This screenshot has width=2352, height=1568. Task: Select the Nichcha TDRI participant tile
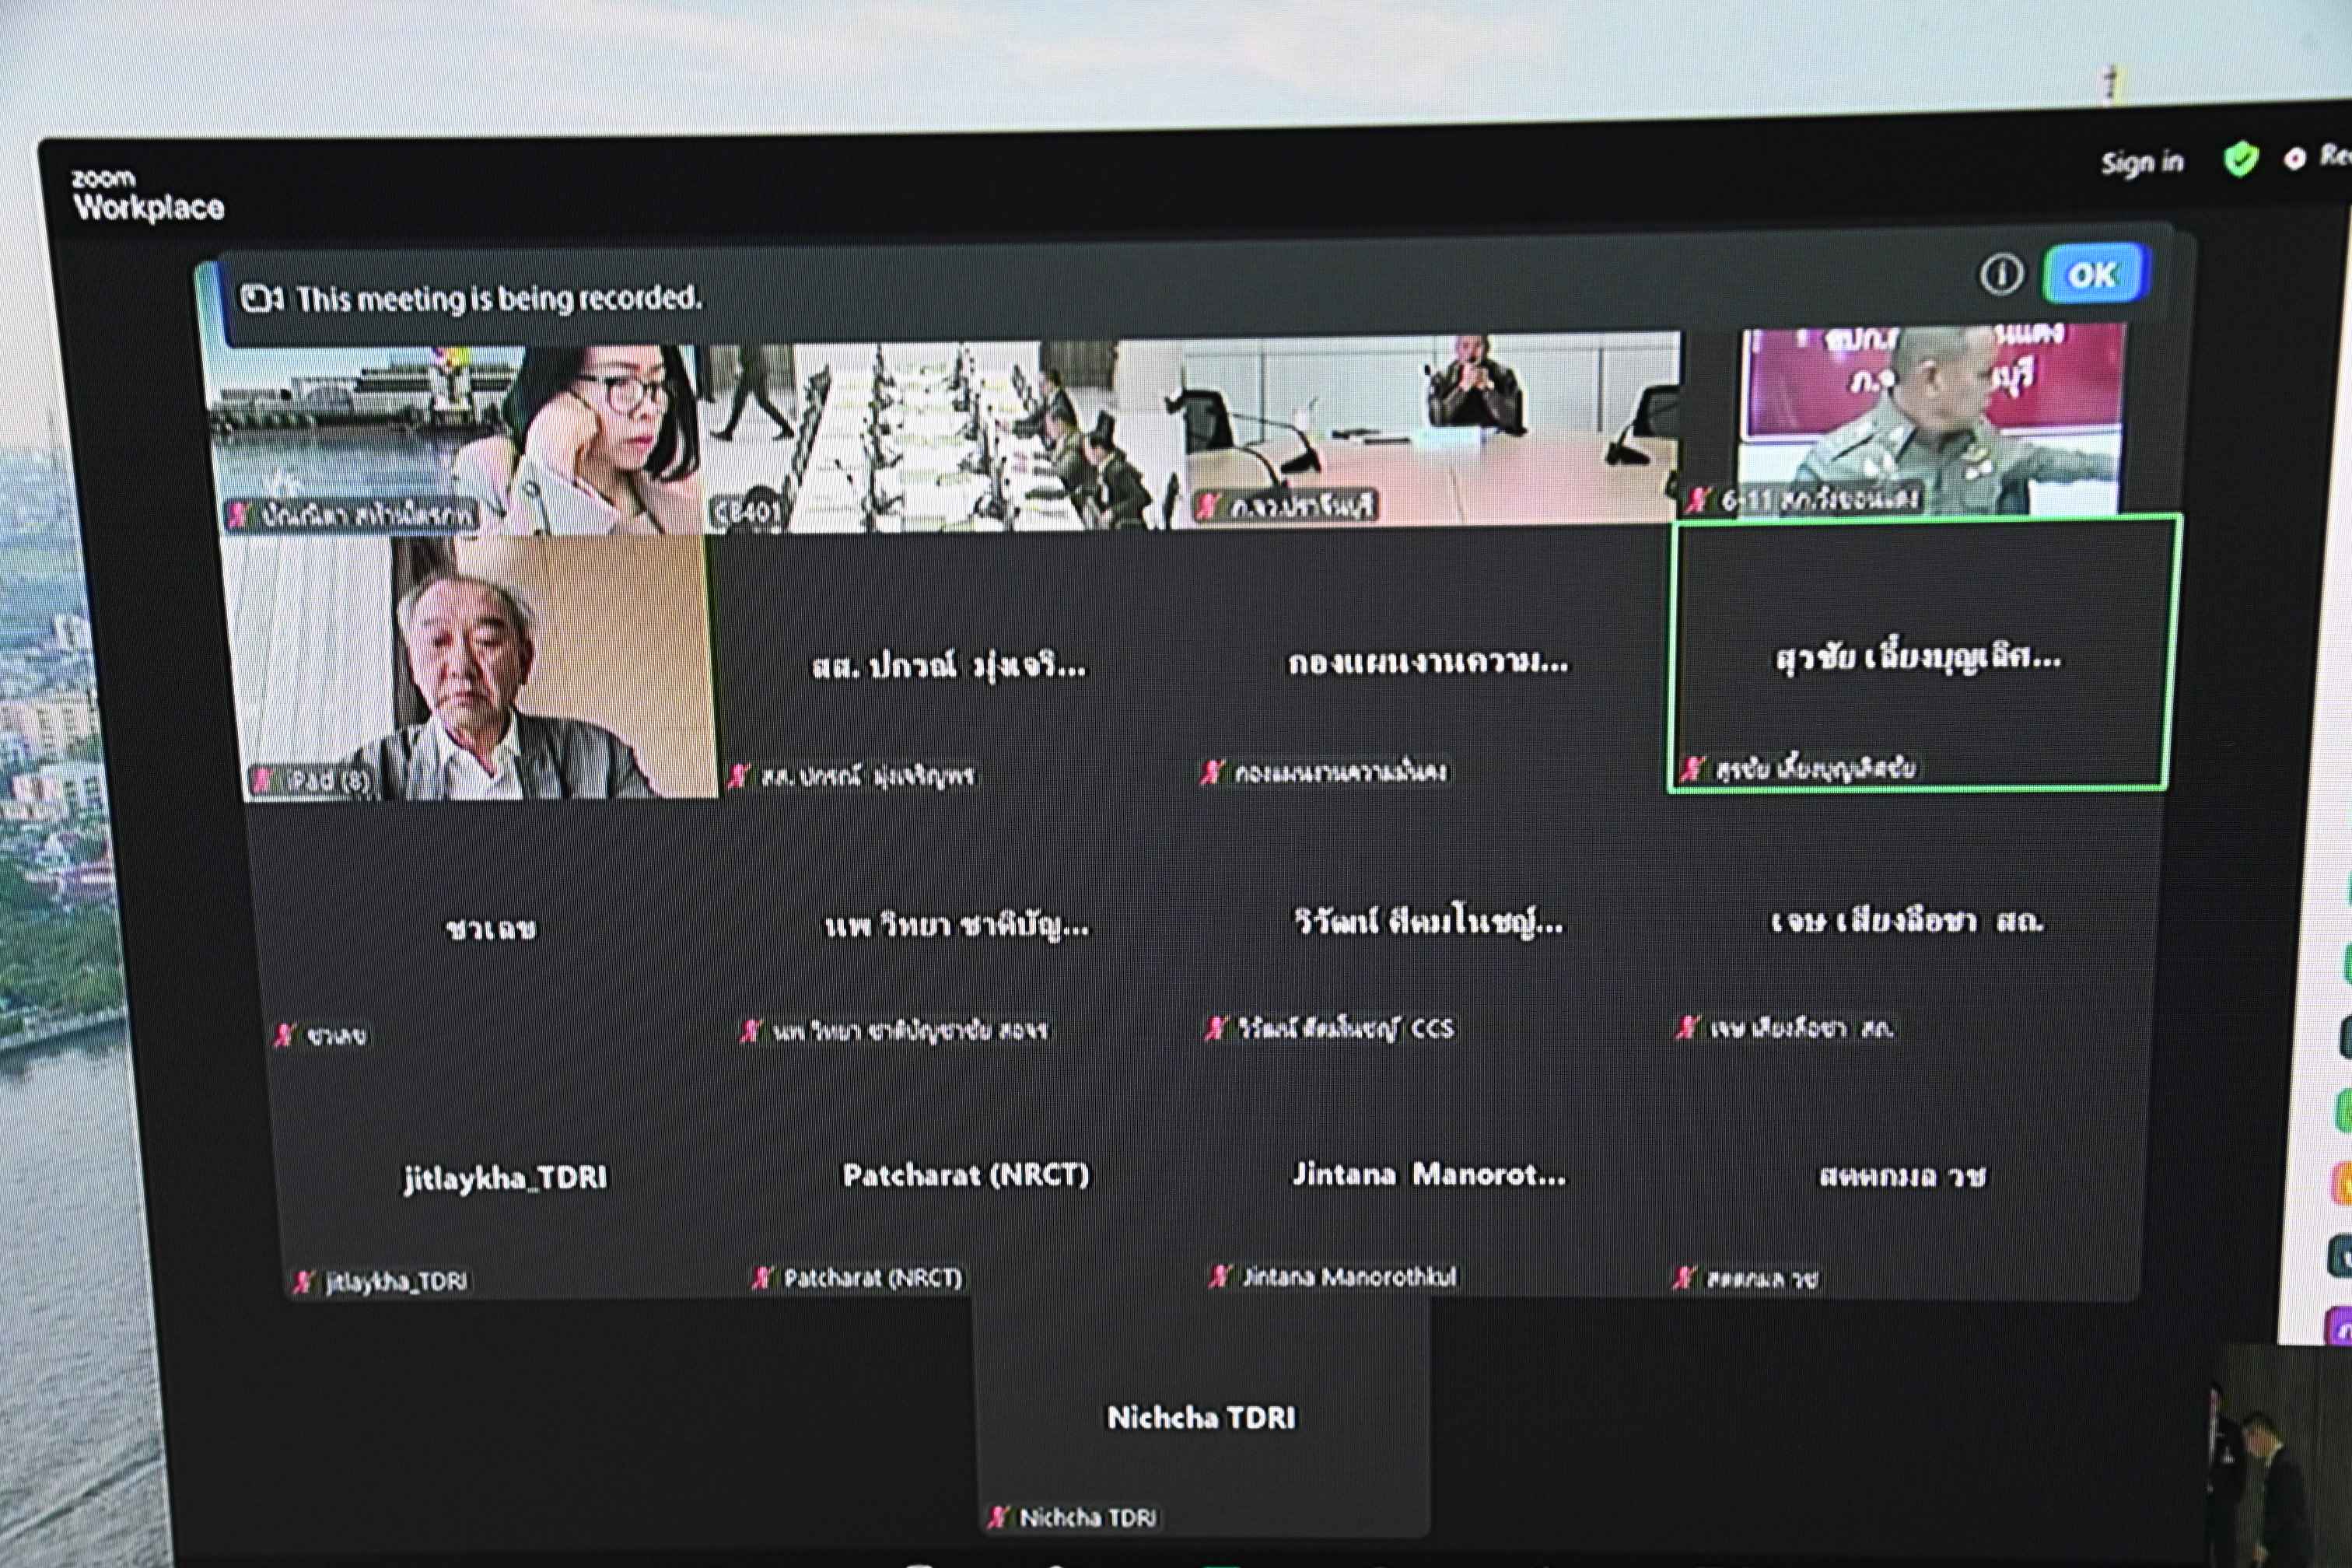1200,1417
